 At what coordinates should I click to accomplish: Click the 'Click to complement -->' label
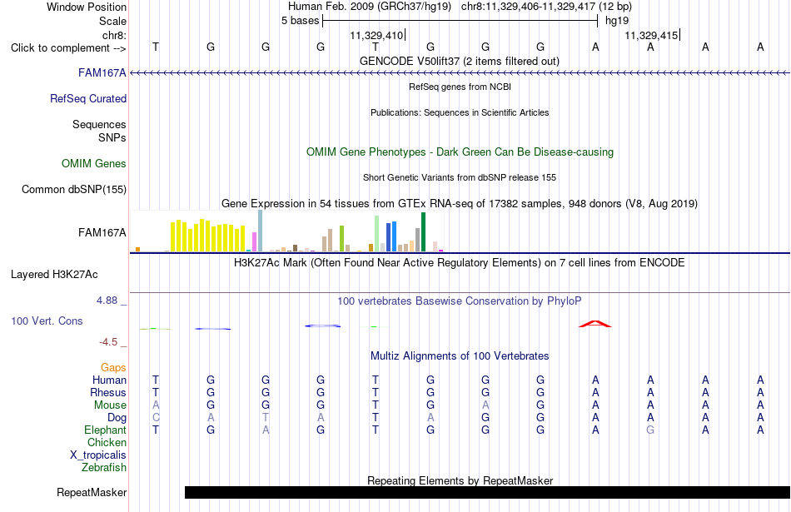tap(68, 48)
